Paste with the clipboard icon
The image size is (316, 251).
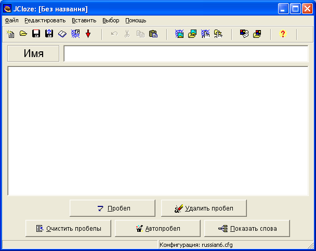(153, 34)
